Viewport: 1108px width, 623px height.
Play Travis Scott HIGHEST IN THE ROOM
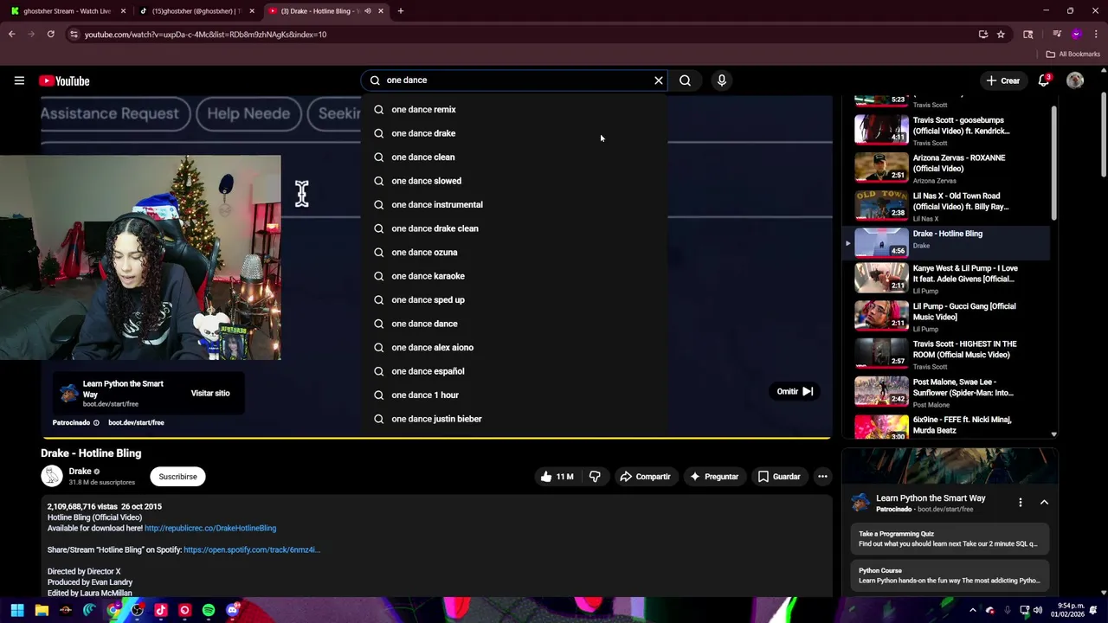[948, 355]
